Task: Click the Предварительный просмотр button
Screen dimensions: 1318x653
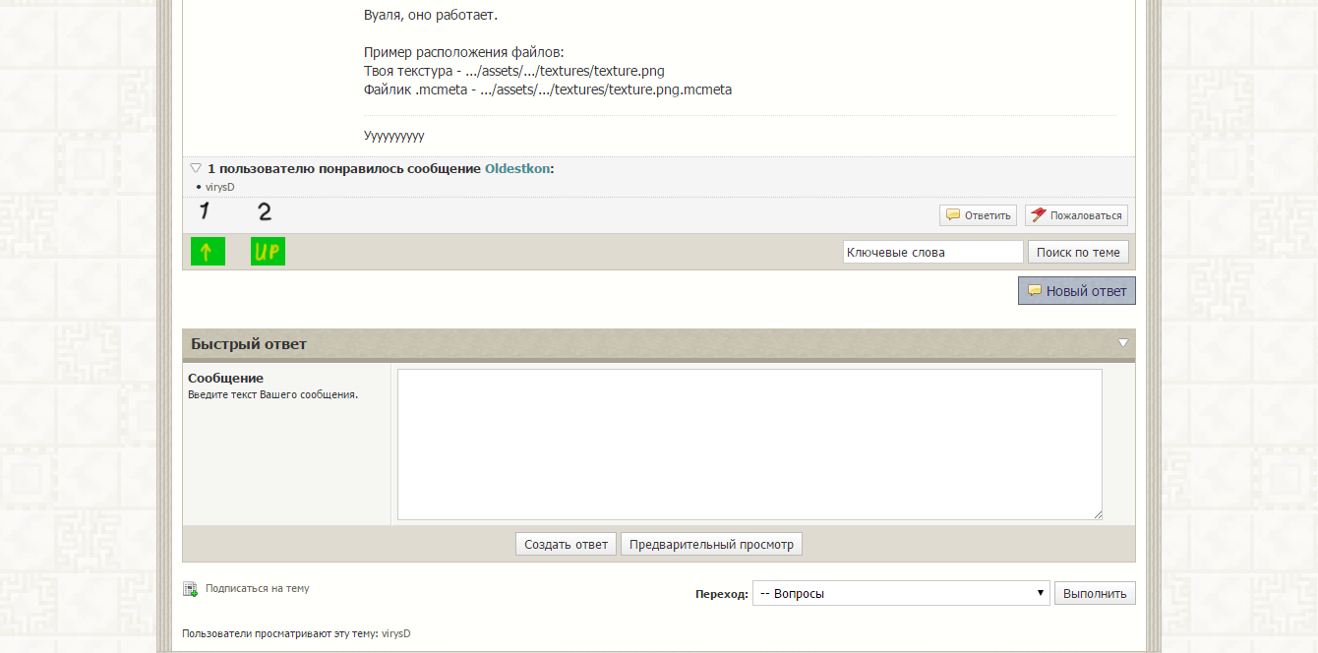Action: point(711,544)
